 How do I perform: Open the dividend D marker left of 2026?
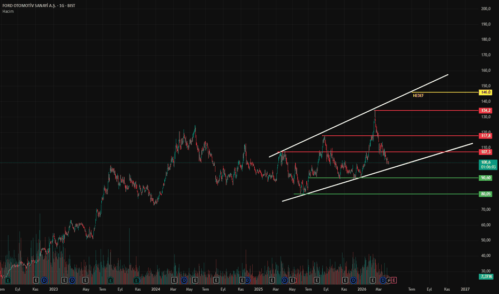point(353,280)
